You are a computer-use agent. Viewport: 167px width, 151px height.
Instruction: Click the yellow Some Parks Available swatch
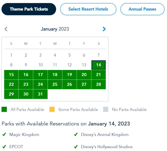click(52, 109)
